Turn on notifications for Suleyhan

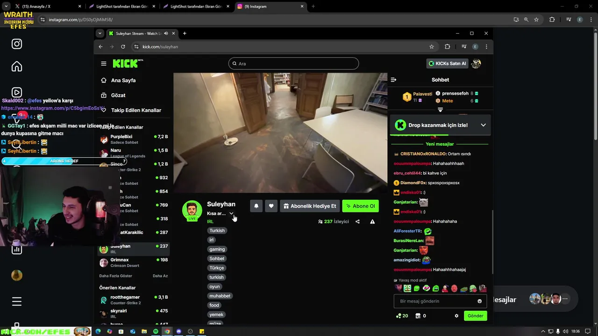[x=256, y=206]
